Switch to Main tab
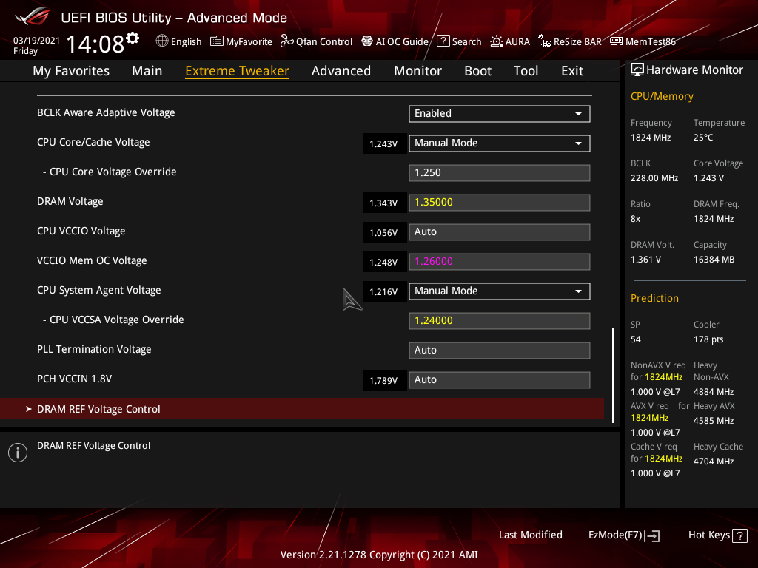Screen dimensions: 758x568 [147, 71]
